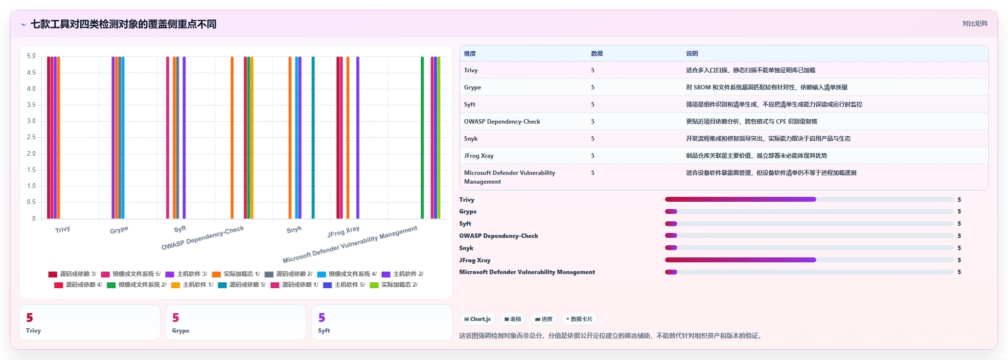Click the orange swatch for 主机软件 1/
Image resolution: width=1008 pixels, height=360 pixels.
pyautogui.click(x=176, y=285)
